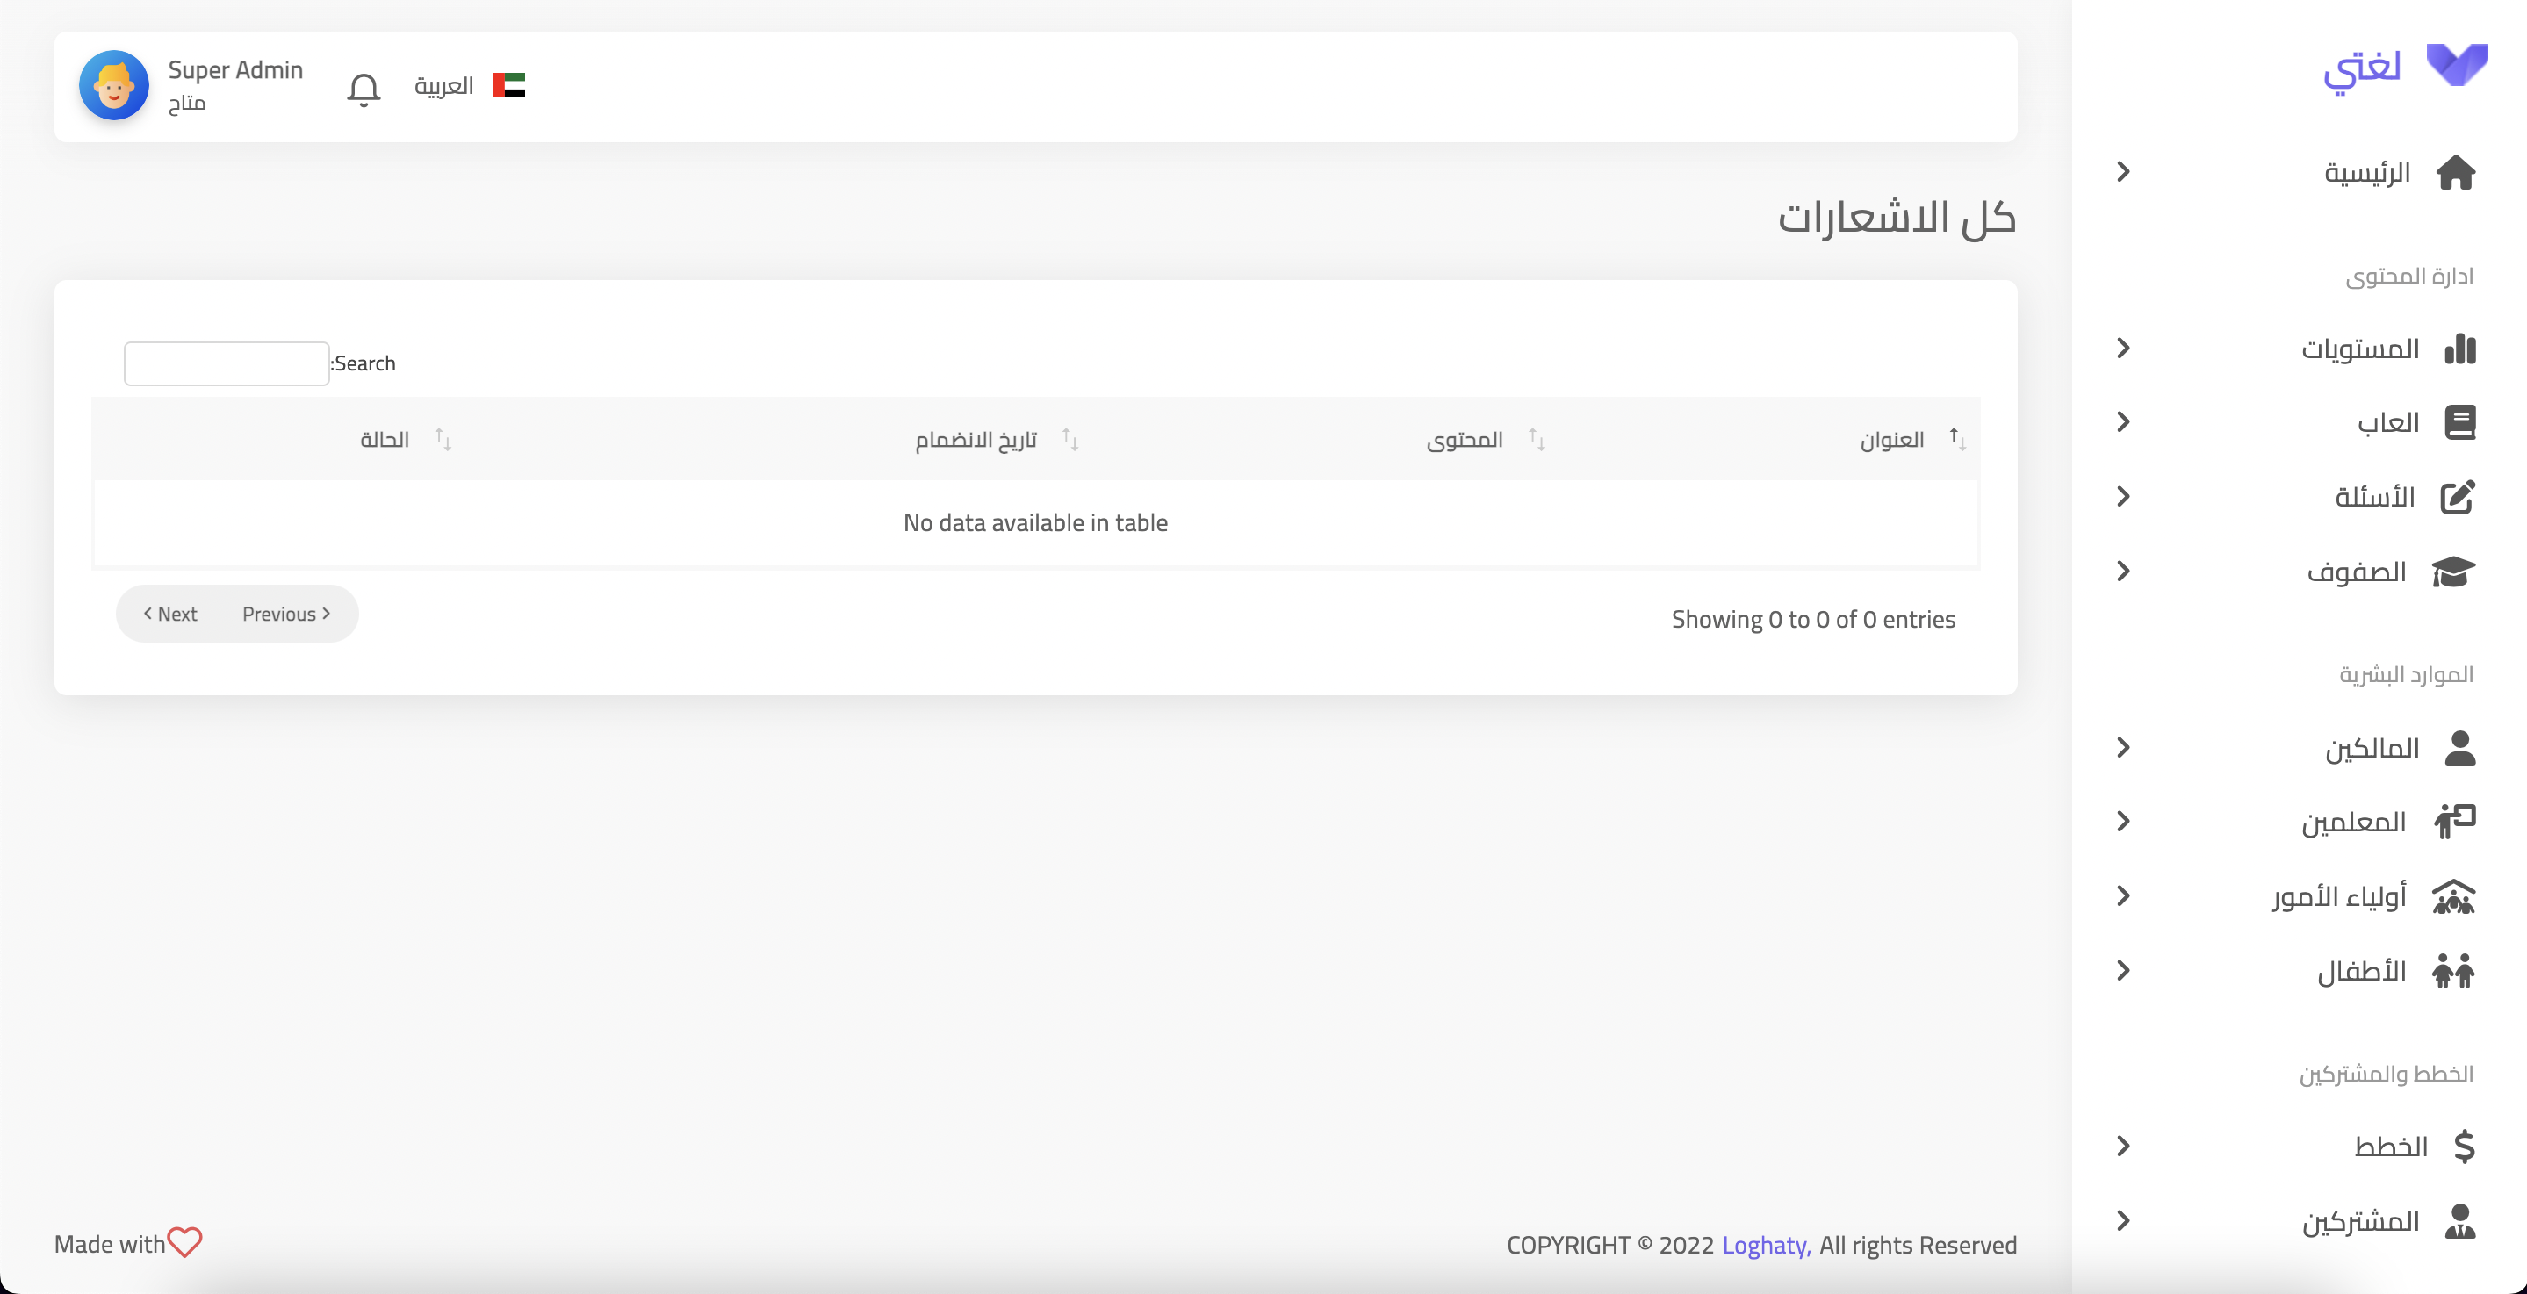Click the Super Admin avatar
The width and height of the screenshot is (2527, 1294).
click(x=114, y=86)
